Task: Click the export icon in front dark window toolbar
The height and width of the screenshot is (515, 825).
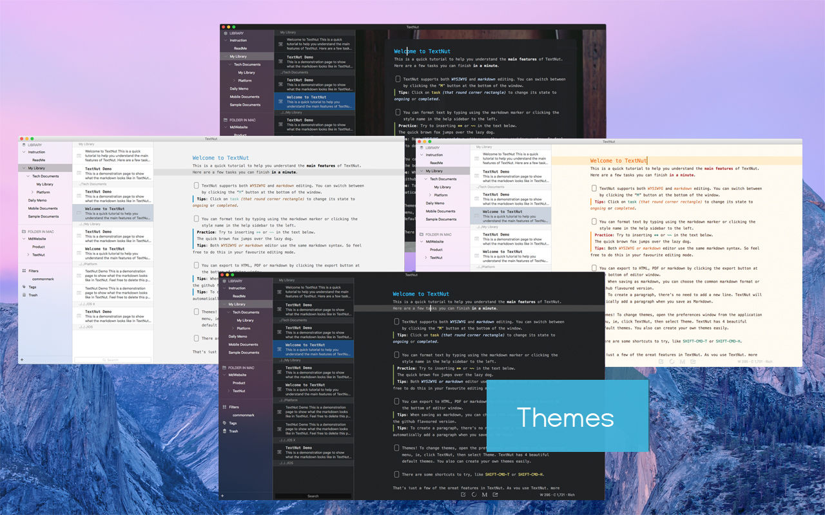Action: coord(496,495)
